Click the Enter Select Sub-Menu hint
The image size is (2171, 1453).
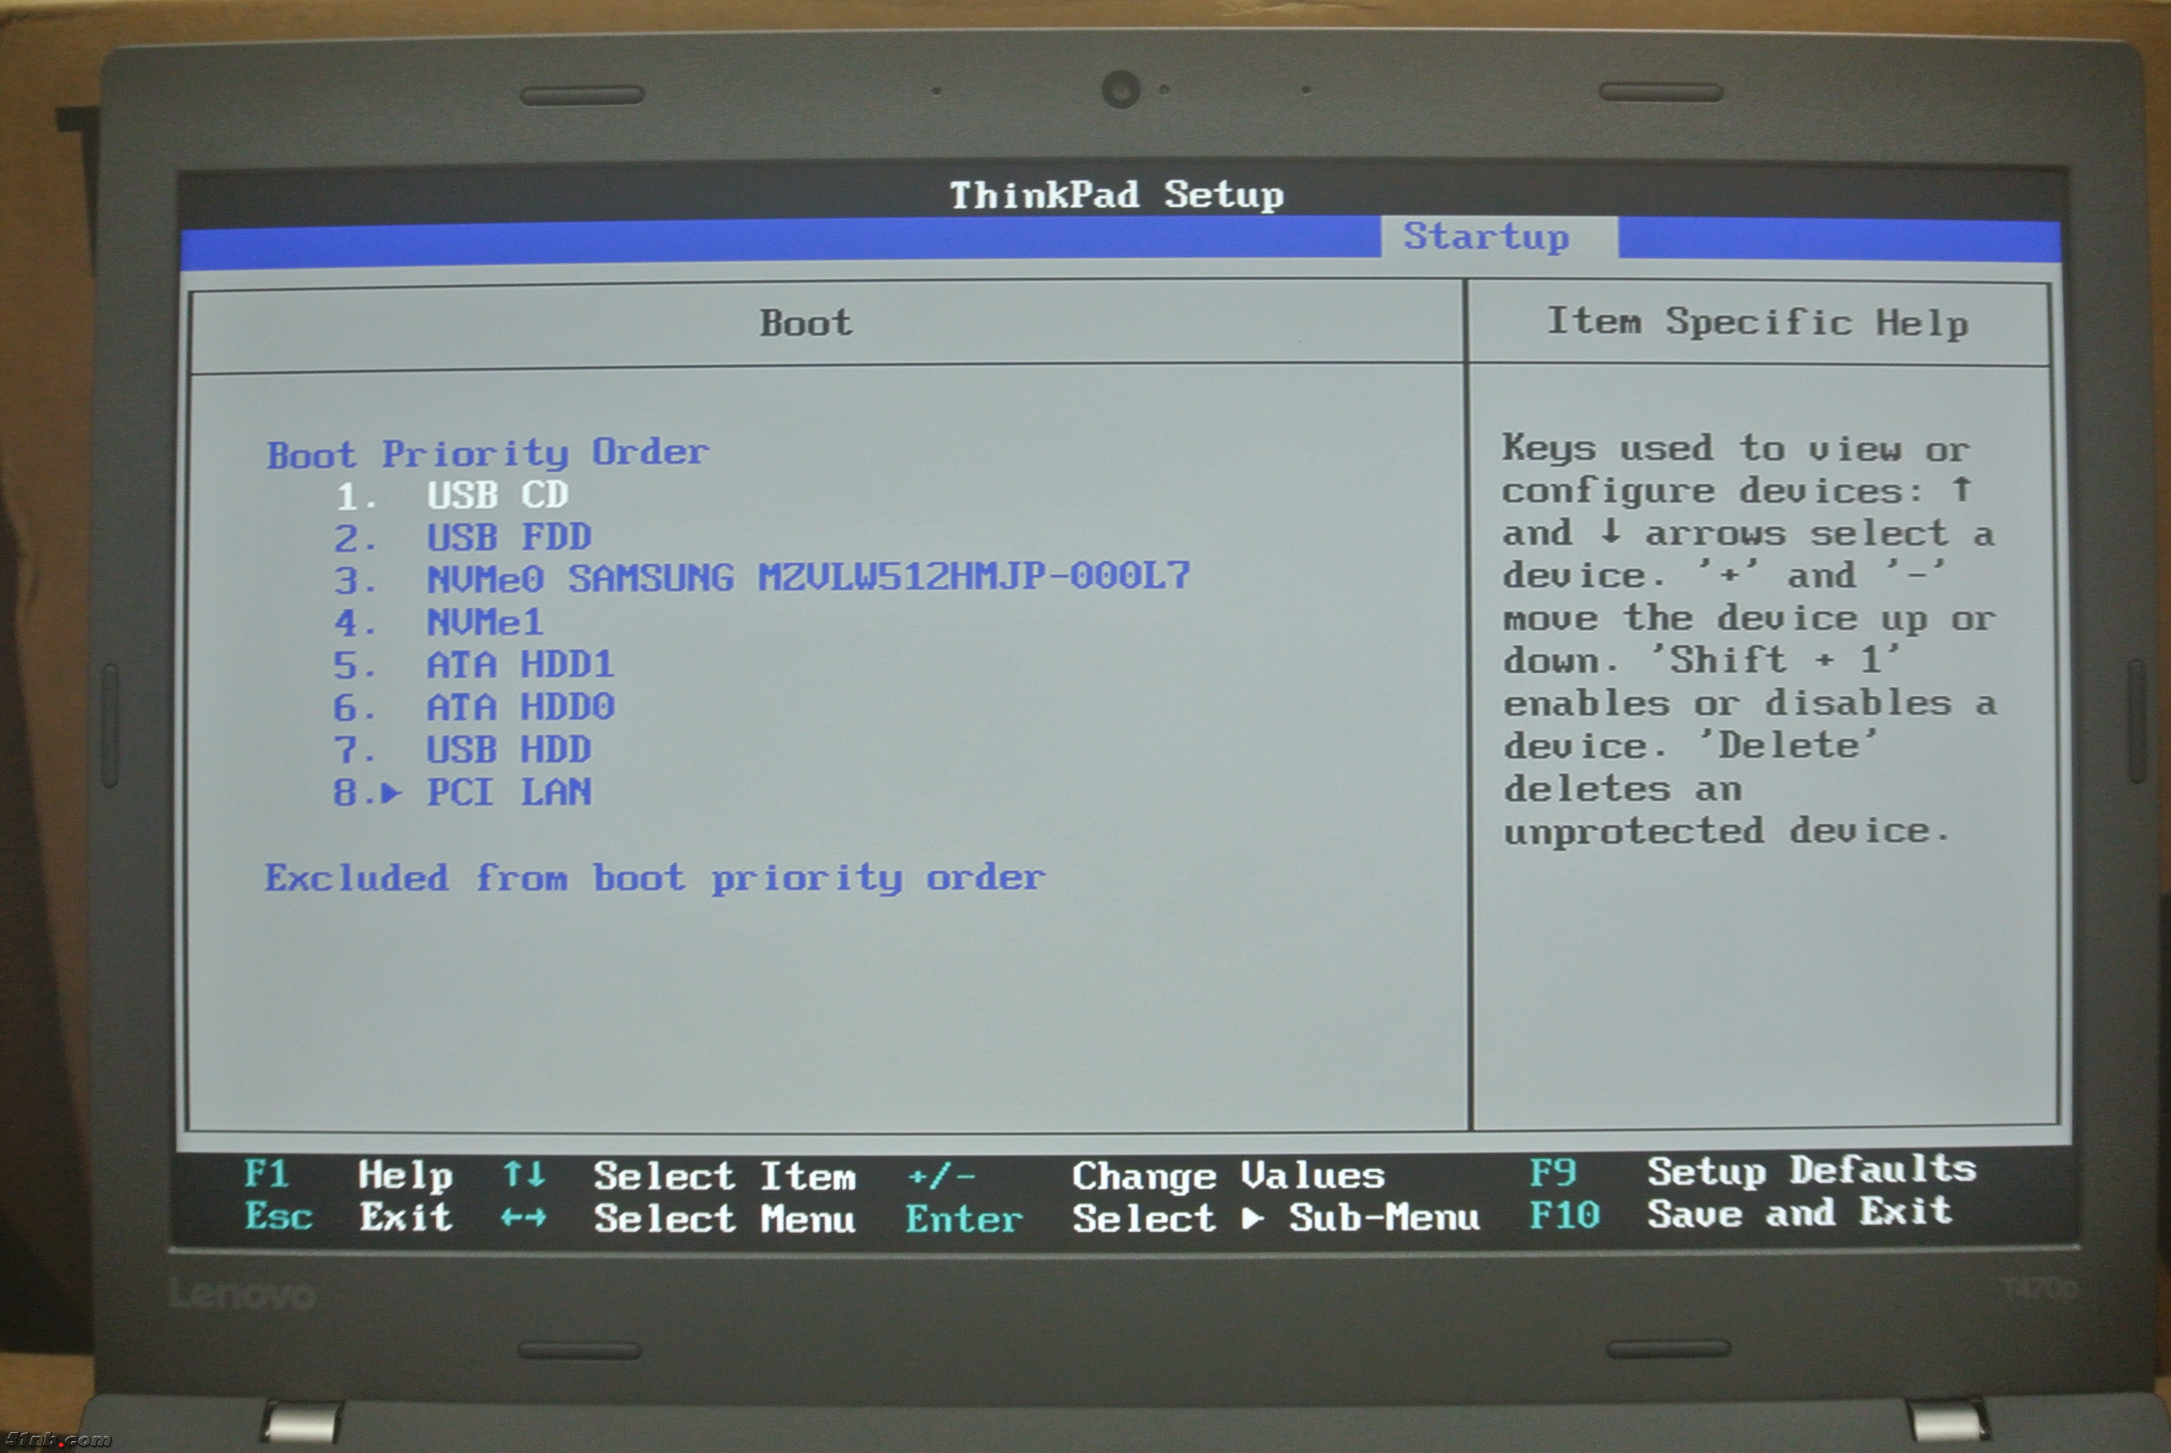[x=1193, y=1219]
